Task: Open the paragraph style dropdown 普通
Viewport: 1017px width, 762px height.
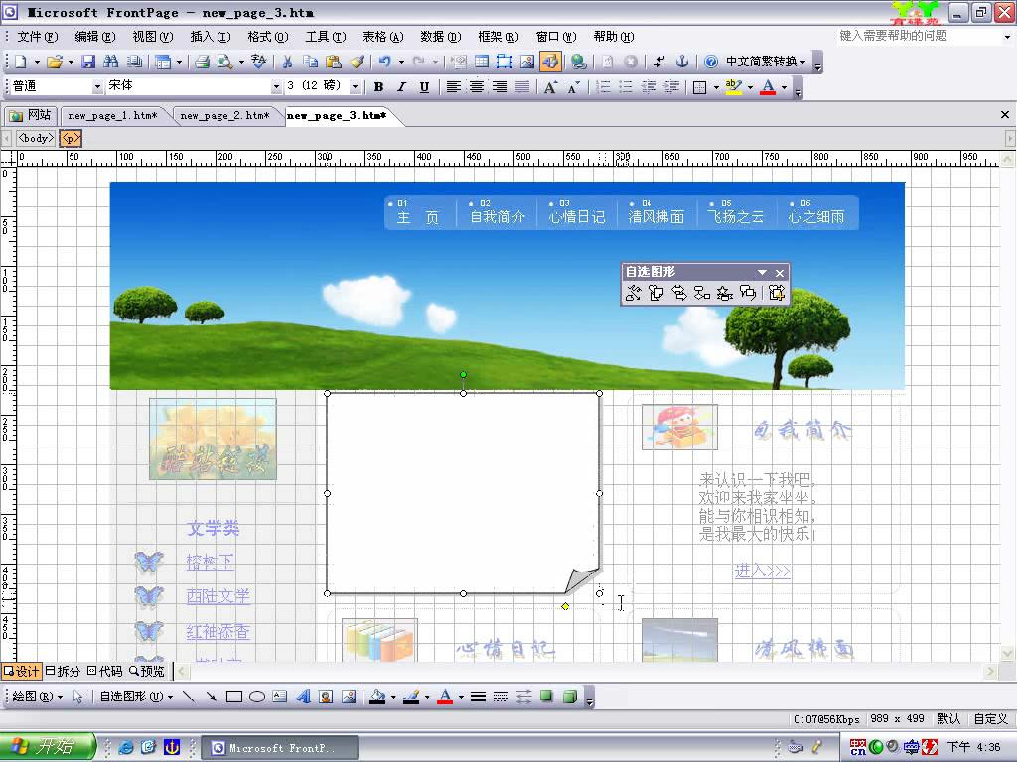Action: 97,86
